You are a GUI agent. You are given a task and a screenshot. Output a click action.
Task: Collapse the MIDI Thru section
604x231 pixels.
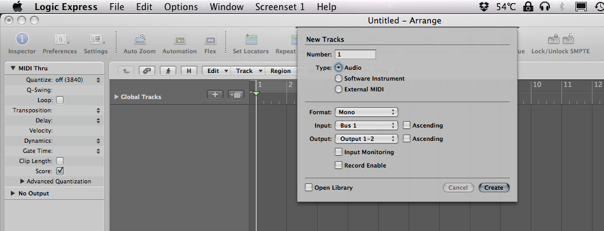(x=13, y=69)
